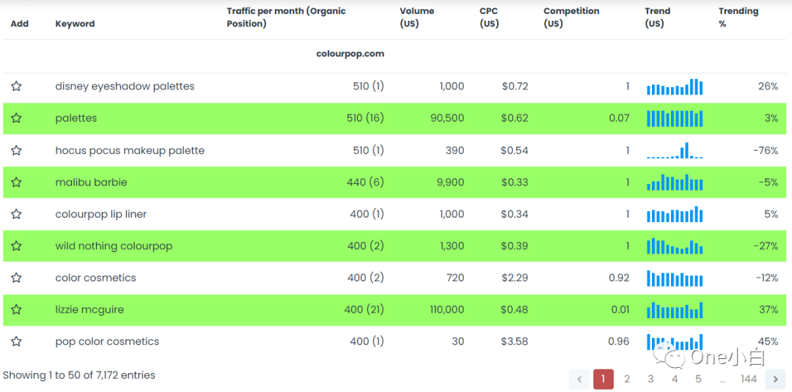Sort by Trending % column header

[738, 17]
